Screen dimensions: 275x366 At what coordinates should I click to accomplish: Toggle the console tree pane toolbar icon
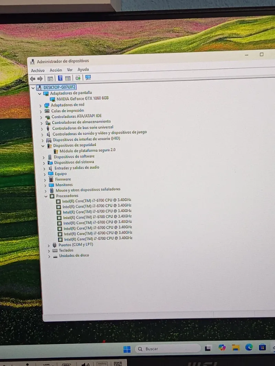point(50,79)
